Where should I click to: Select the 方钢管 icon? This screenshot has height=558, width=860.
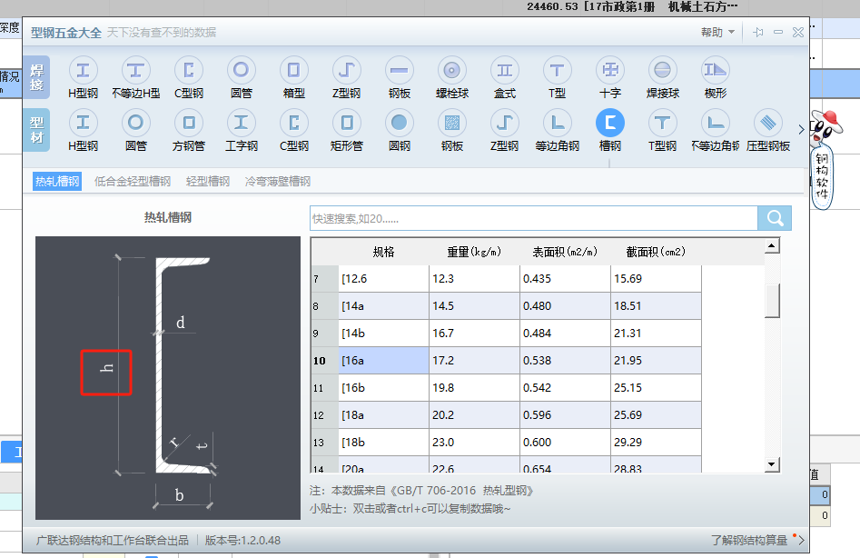coord(189,123)
